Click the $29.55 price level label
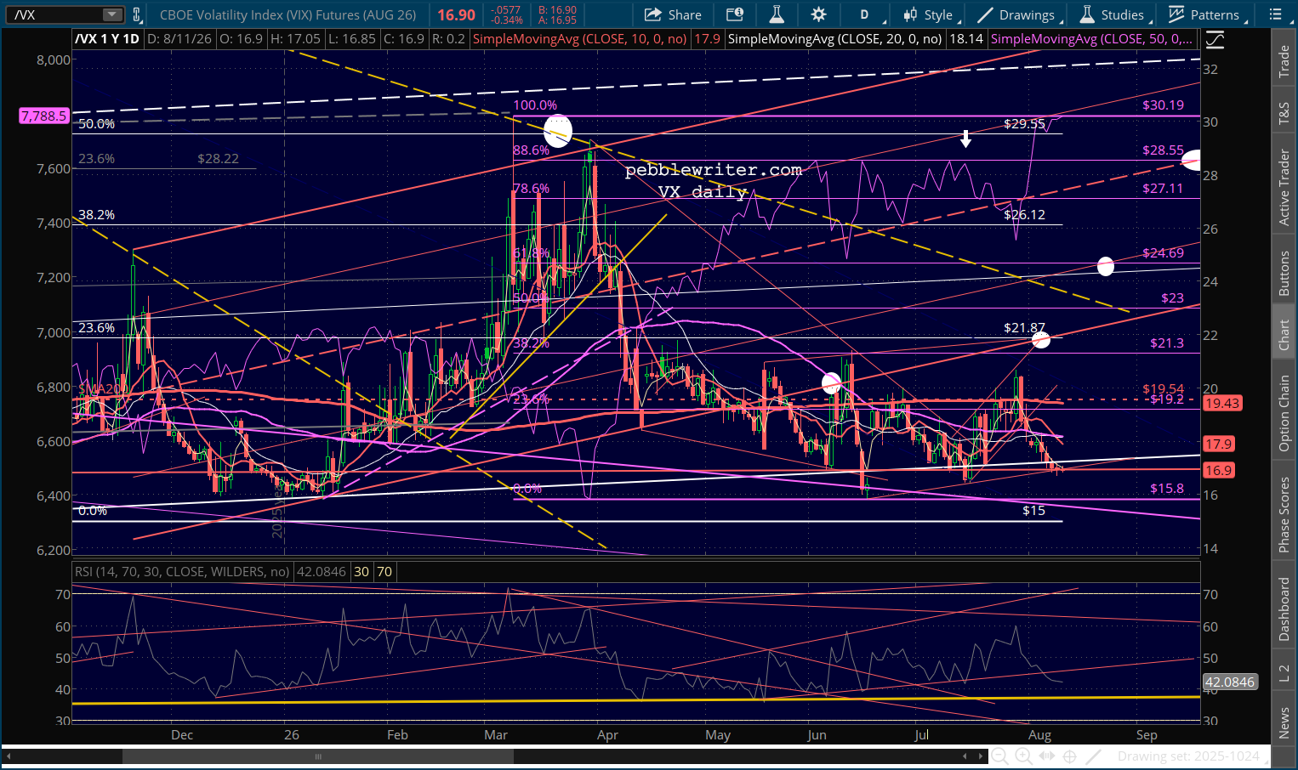This screenshot has width=1298, height=770. point(1024,124)
